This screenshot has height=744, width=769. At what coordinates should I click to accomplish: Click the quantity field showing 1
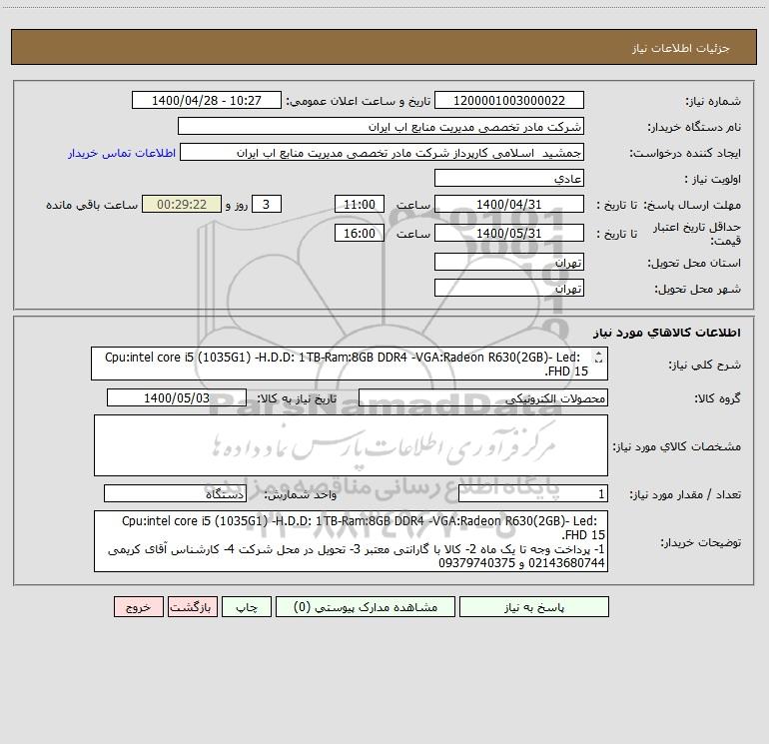(x=533, y=493)
